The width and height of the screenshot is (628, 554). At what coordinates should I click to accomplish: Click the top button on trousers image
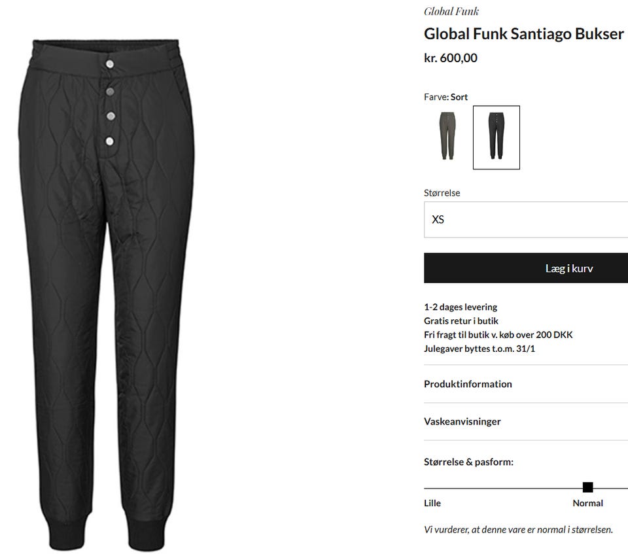click(x=109, y=64)
